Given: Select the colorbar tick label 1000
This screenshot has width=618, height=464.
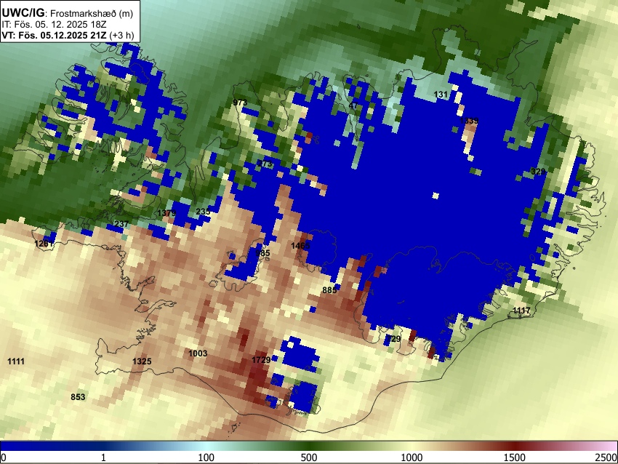Looking at the screenshot, I should (x=412, y=457).
